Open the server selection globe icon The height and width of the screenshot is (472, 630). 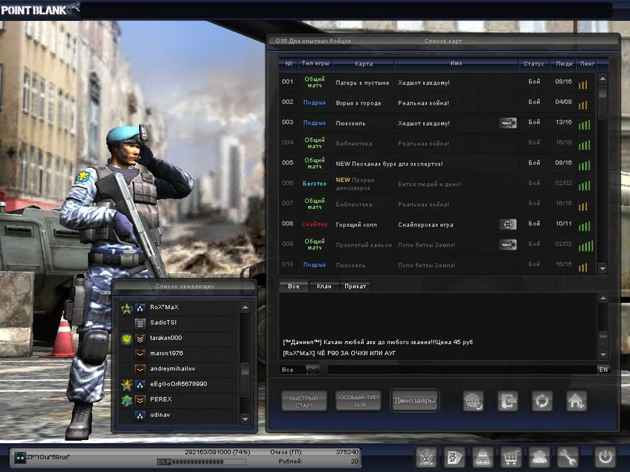click(473, 401)
